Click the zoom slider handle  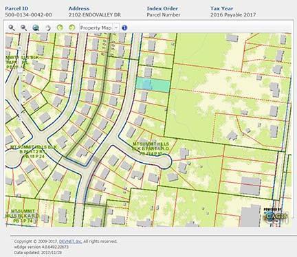tap(20, 71)
